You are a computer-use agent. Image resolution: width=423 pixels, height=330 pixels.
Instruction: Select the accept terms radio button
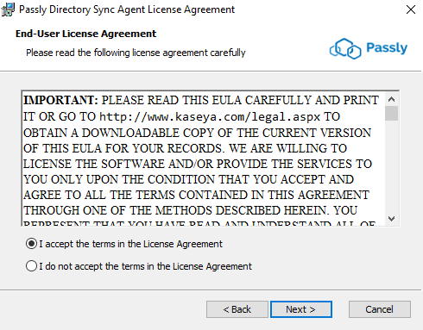tap(31, 244)
